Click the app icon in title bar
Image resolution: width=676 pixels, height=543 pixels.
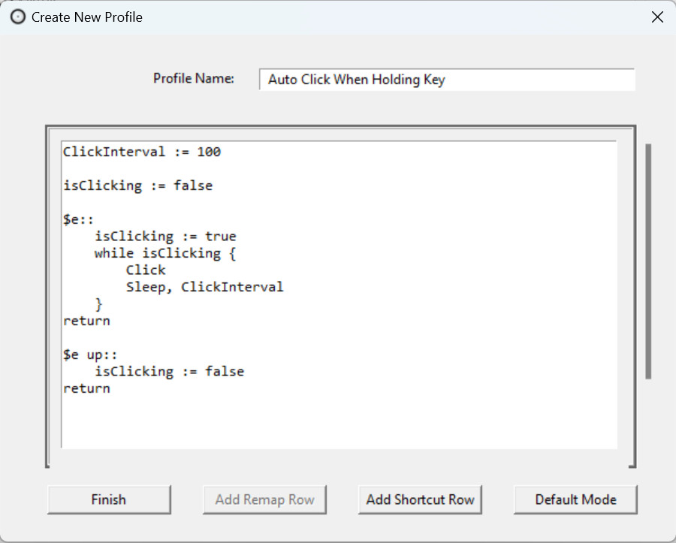[18, 17]
